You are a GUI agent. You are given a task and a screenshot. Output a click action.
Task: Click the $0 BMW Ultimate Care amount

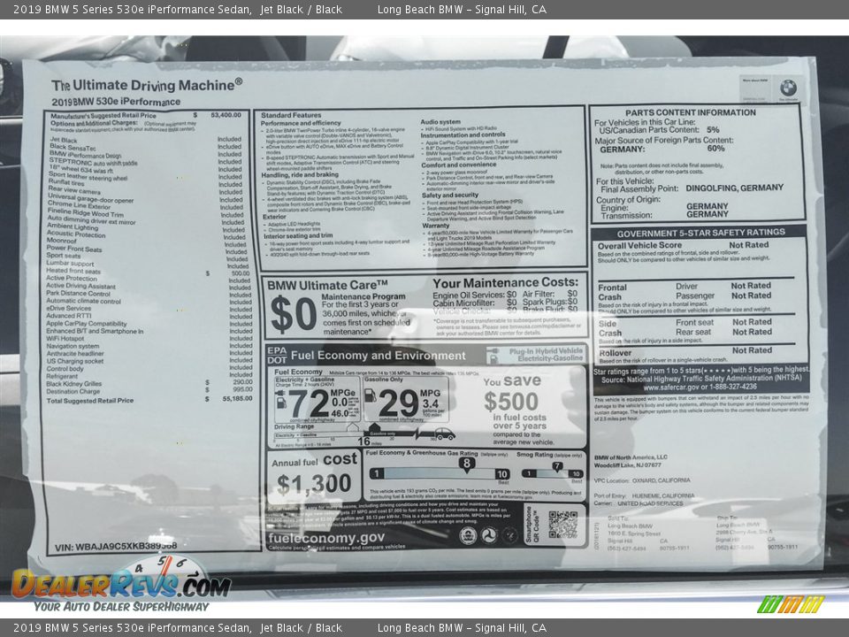coord(293,314)
